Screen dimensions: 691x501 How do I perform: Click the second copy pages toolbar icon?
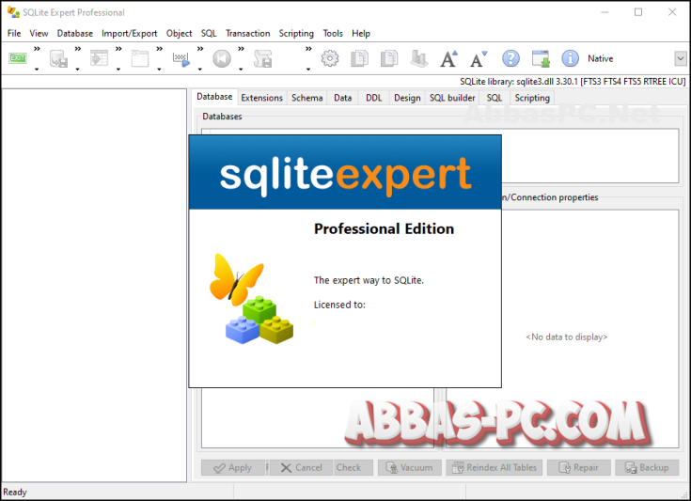coord(389,58)
